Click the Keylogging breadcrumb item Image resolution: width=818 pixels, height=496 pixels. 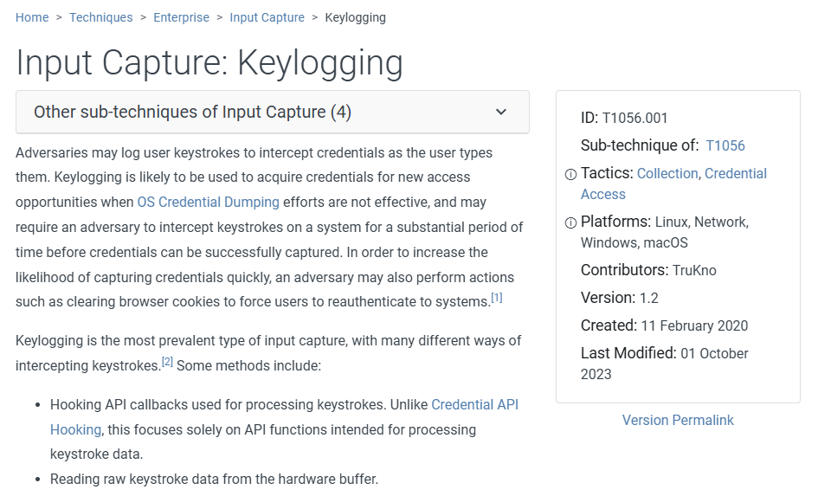point(356,17)
